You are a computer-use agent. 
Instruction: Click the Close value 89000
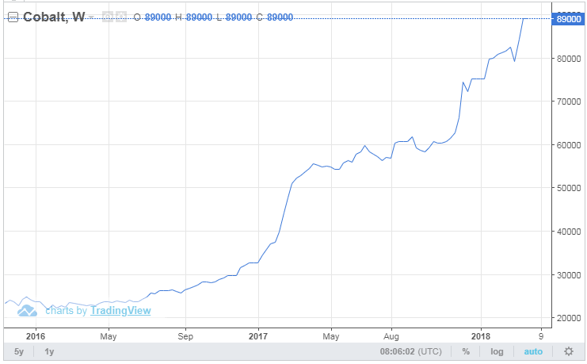[280, 17]
